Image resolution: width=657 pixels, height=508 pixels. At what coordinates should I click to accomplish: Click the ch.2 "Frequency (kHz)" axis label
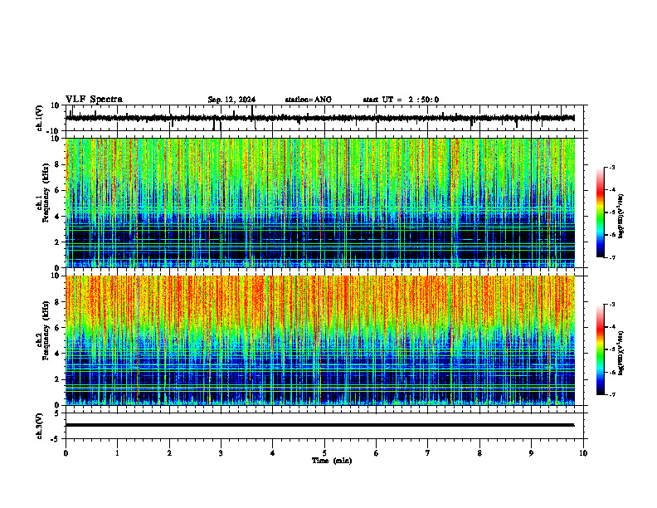(x=46, y=330)
